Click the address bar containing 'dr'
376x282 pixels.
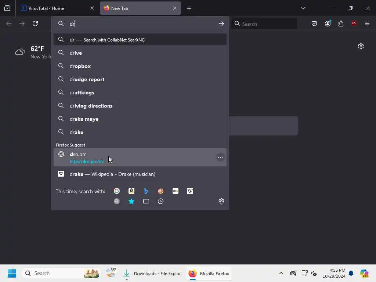[140, 24]
